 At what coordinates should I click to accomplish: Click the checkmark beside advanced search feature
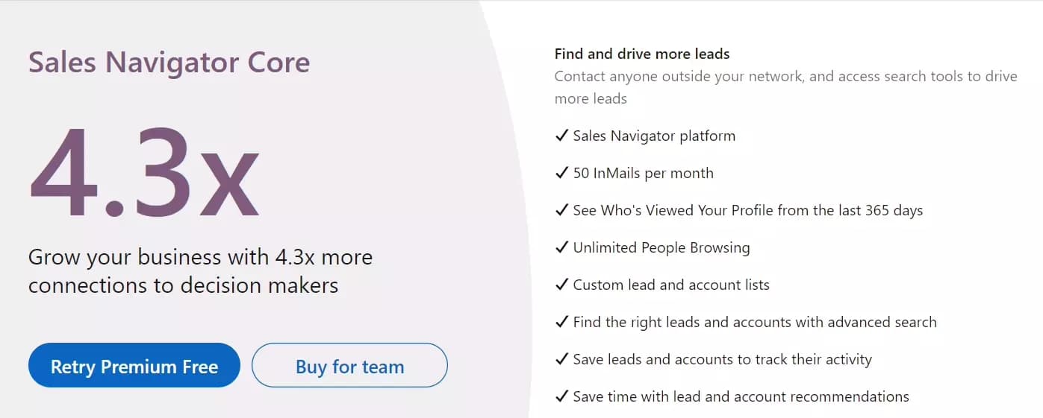pyautogui.click(x=561, y=322)
